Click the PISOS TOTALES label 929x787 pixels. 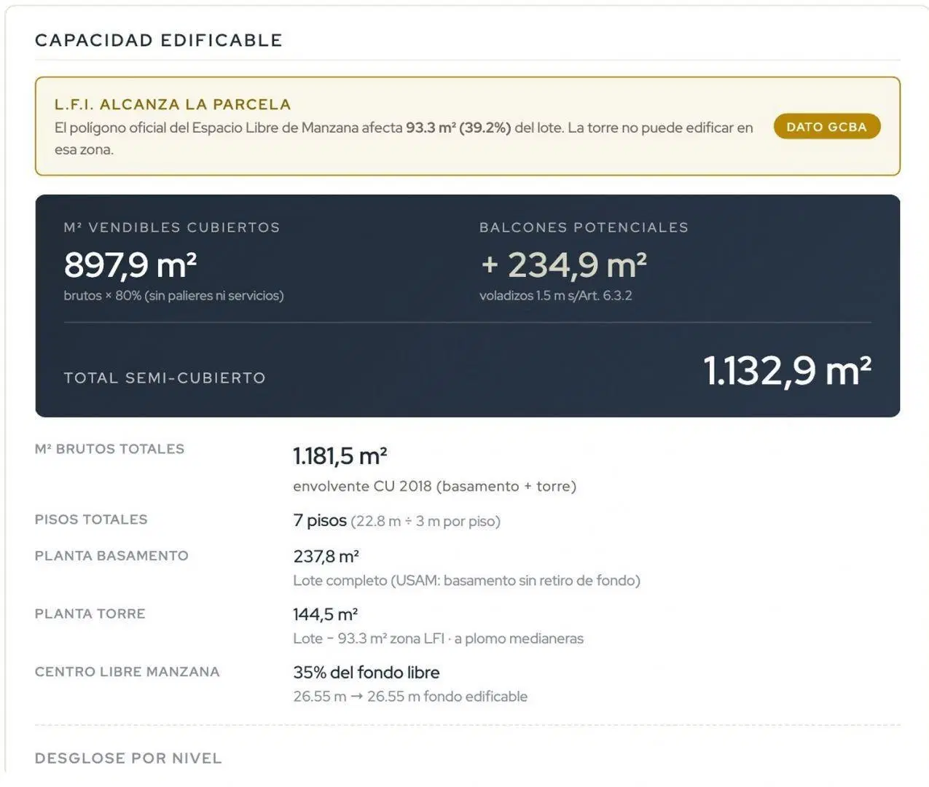click(x=91, y=520)
